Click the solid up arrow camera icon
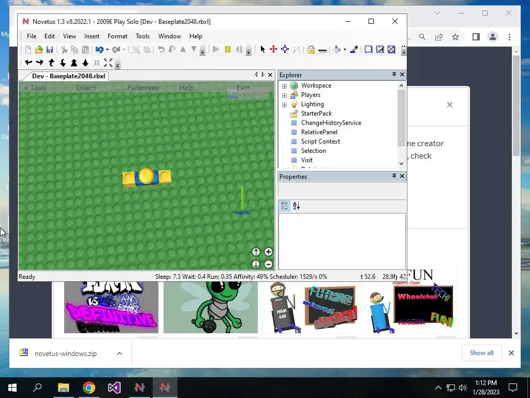This screenshot has width=530, height=398. tap(74, 63)
